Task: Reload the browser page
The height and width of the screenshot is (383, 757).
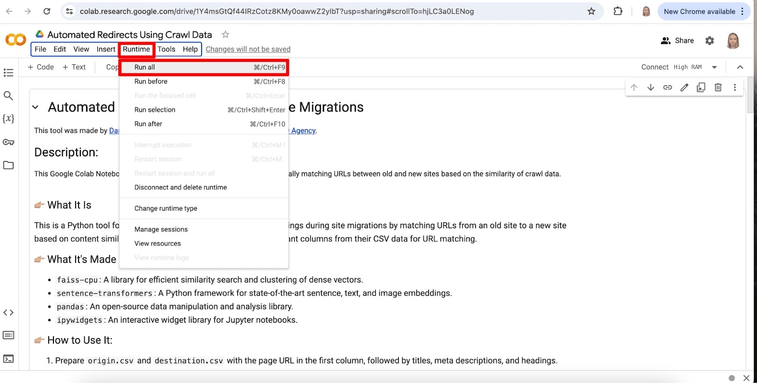Action: 47,11
